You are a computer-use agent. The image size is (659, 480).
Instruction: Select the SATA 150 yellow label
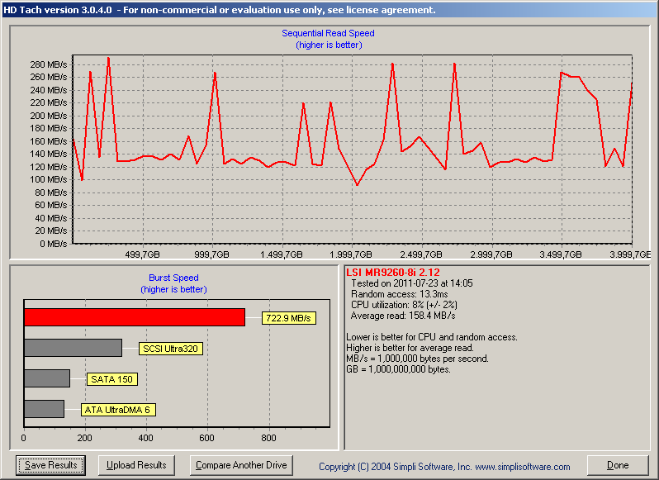[x=111, y=379]
